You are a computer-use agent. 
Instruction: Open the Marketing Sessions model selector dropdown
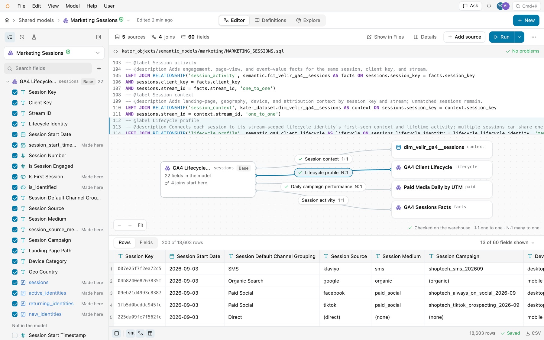point(54,53)
